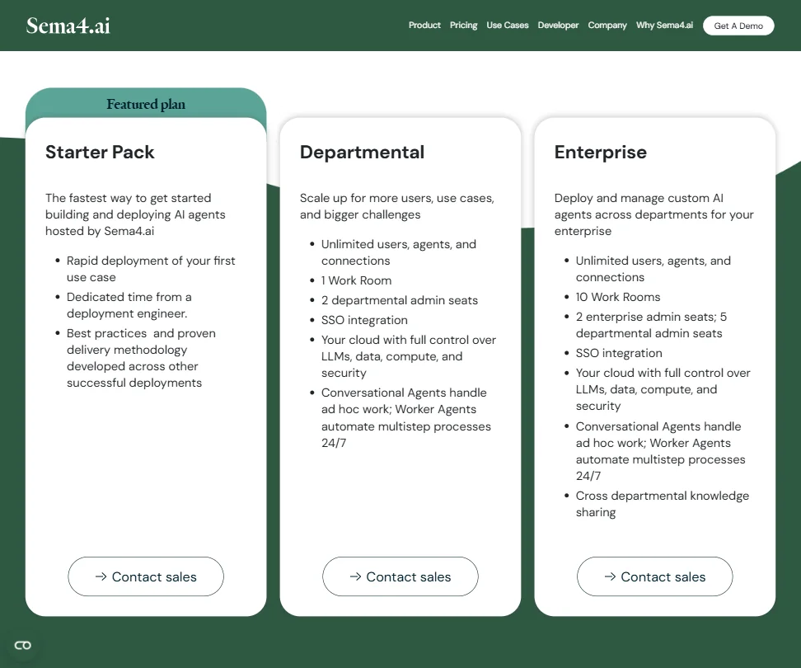
Task: Click "Your cloud with full control" in Enterprise card
Action: point(663,389)
